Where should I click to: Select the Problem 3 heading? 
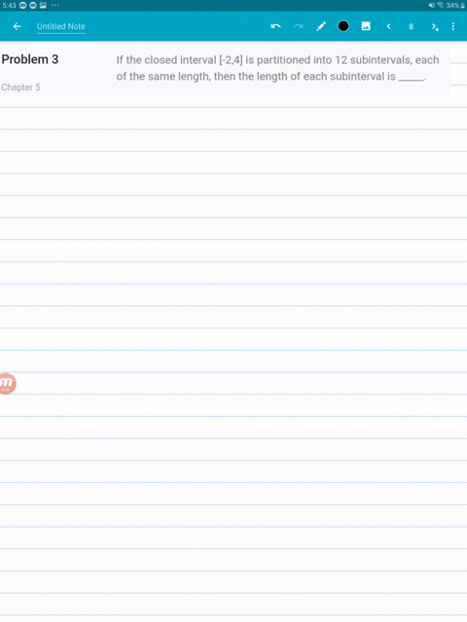[30, 59]
